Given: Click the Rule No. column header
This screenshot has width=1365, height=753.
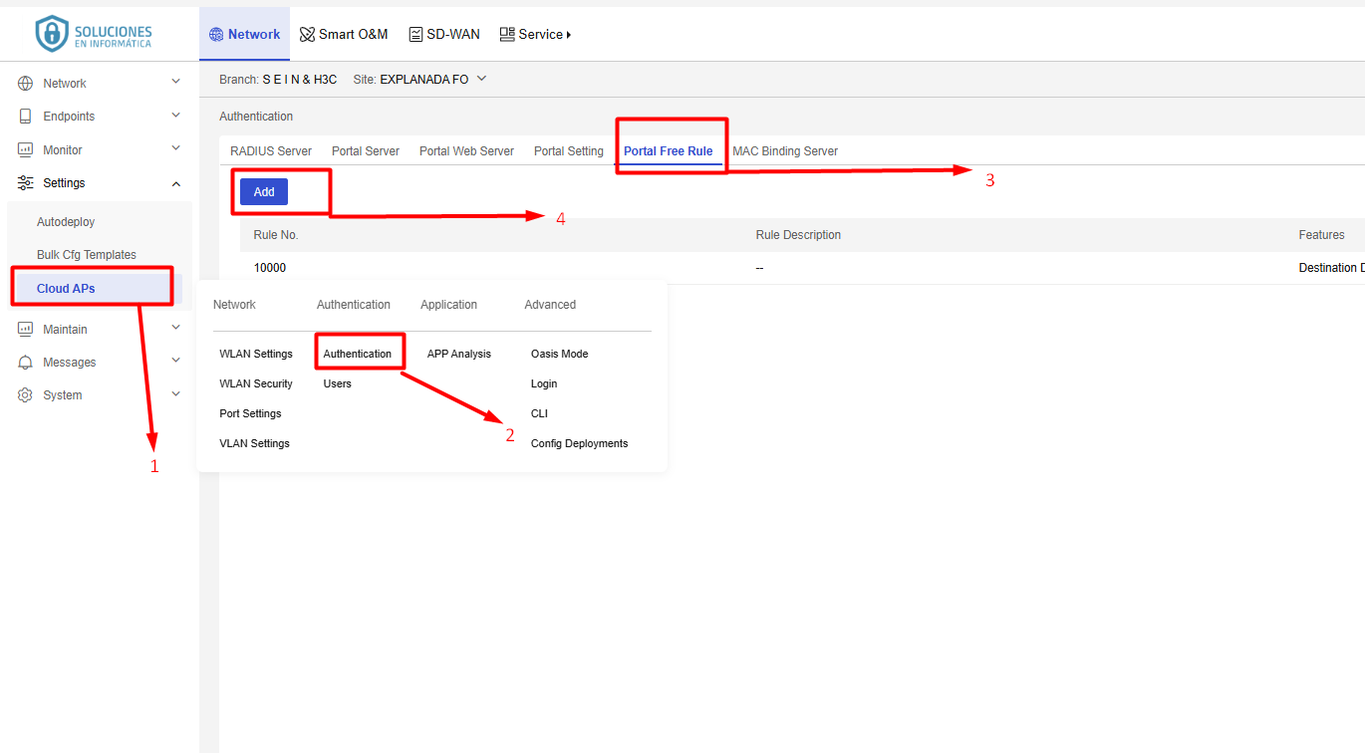Looking at the screenshot, I should point(276,235).
